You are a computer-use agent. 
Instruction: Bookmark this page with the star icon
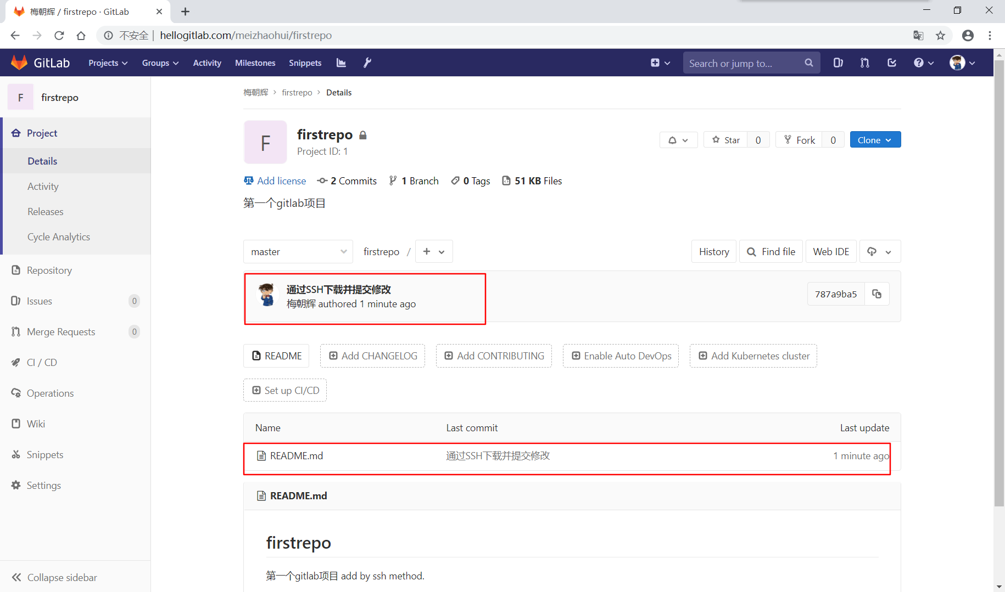(x=941, y=35)
